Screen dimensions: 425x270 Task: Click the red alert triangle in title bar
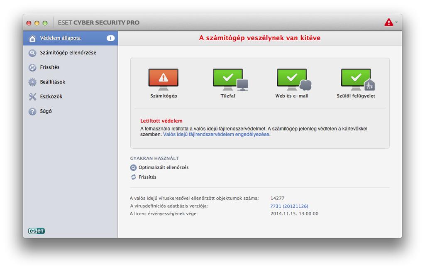(x=388, y=22)
